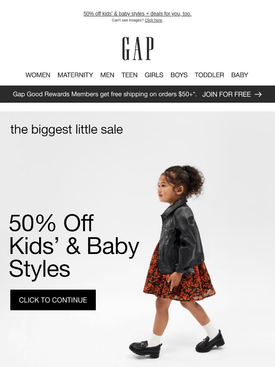Open the WOMEN category

click(x=38, y=75)
